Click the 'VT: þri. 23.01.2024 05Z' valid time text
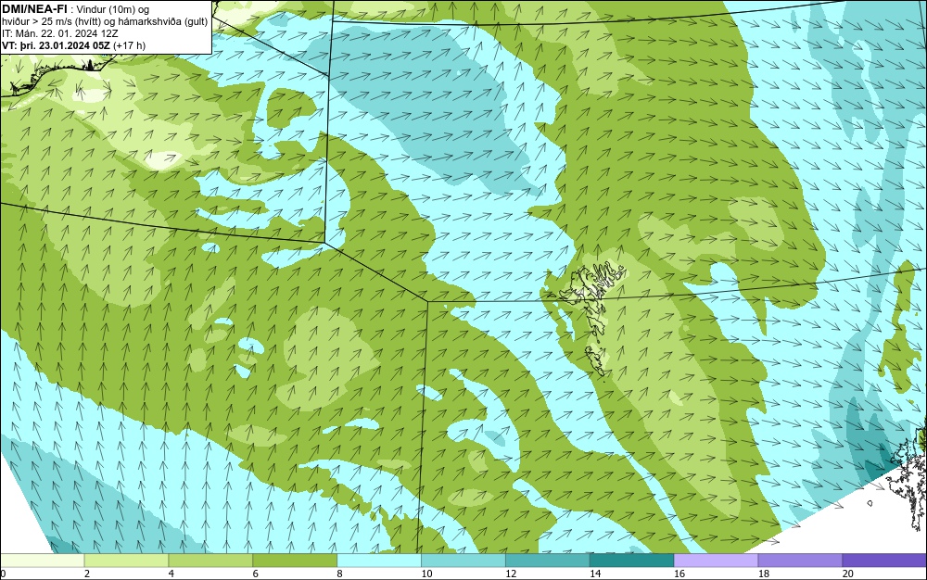 click(57, 44)
